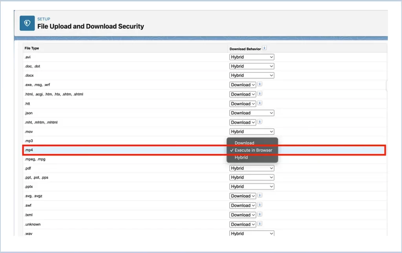
Task: Open the .mov Hybrid dropdown
Action: click(x=252, y=132)
